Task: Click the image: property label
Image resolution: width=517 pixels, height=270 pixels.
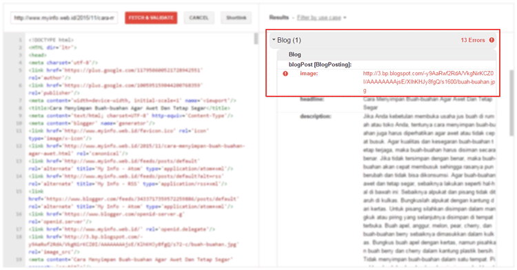Action: click(309, 74)
